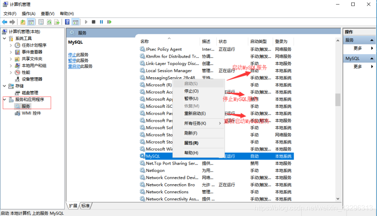Open the Help question mark icon
Viewport: 377px width, 216px height.
point(67,22)
